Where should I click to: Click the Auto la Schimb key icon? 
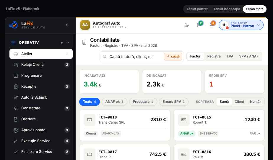click(16, 97)
